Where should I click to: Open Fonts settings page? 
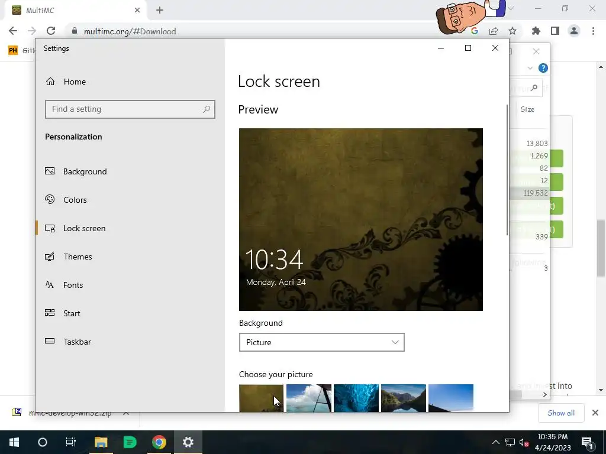[x=64, y=285]
